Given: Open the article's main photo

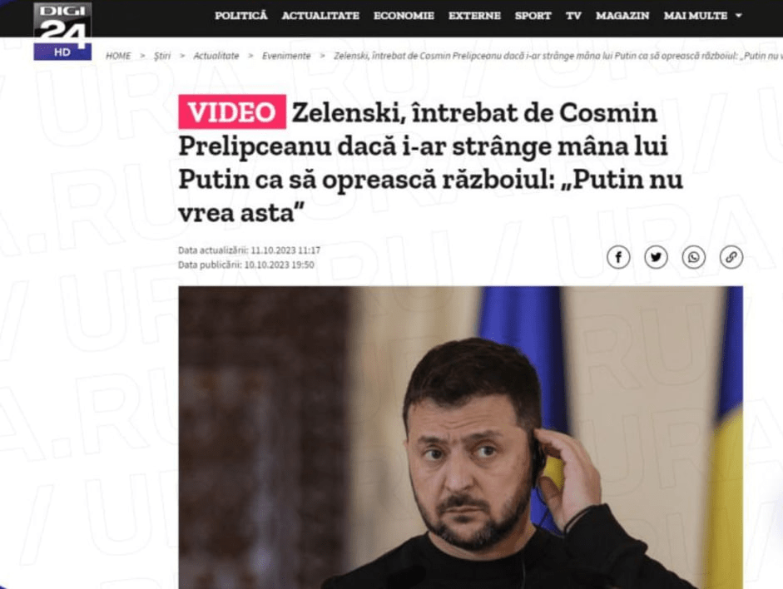Looking at the screenshot, I should [460, 438].
